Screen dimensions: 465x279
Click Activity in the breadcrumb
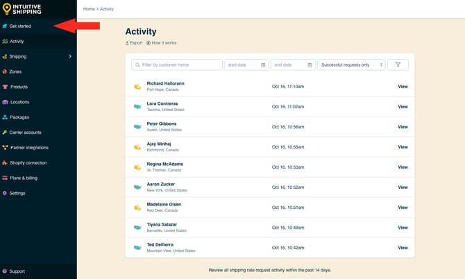[107, 9]
